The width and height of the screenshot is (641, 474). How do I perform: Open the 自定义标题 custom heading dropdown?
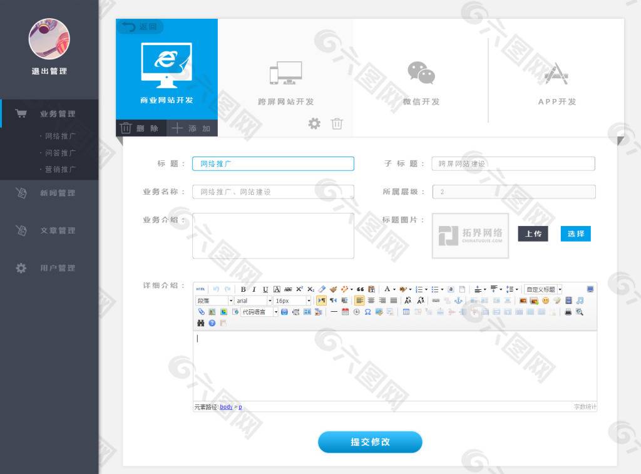click(543, 289)
